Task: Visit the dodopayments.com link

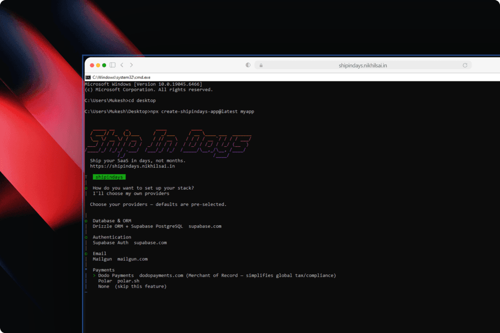Action: (x=162, y=275)
